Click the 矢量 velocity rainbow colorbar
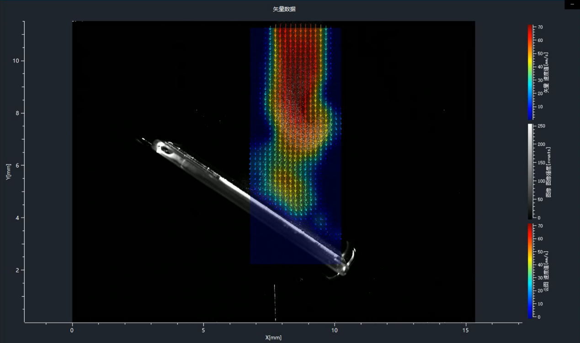 pos(530,72)
